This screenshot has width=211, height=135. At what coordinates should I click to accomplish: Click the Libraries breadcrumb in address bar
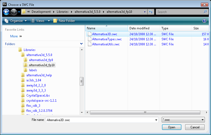coord(62,12)
